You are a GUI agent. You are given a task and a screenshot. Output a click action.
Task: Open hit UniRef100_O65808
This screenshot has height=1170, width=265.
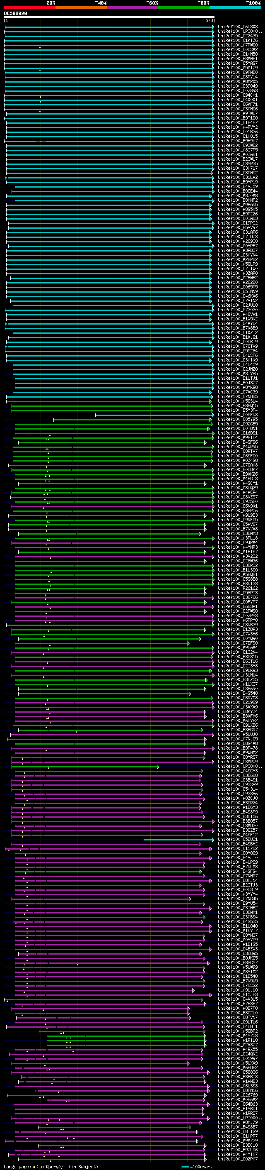click(237, 27)
